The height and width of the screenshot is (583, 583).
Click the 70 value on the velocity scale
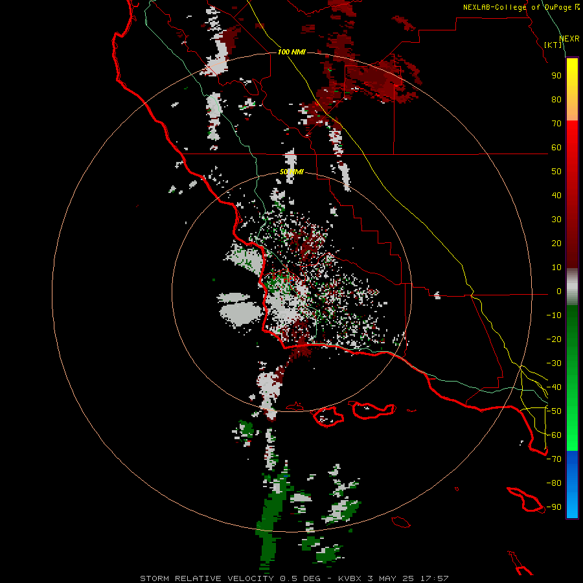(556, 124)
